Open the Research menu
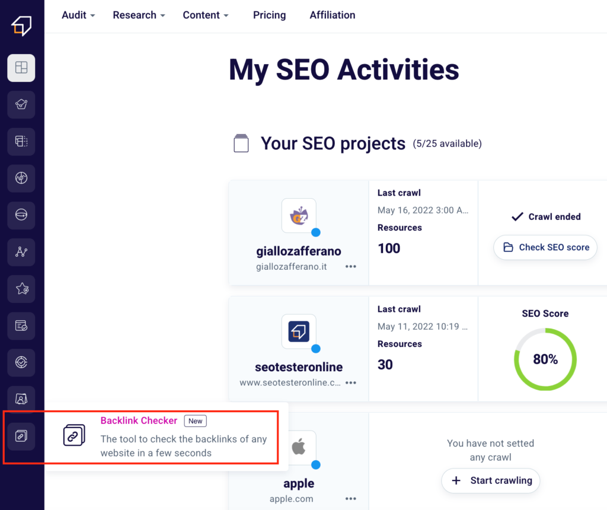 click(x=138, y=15)
